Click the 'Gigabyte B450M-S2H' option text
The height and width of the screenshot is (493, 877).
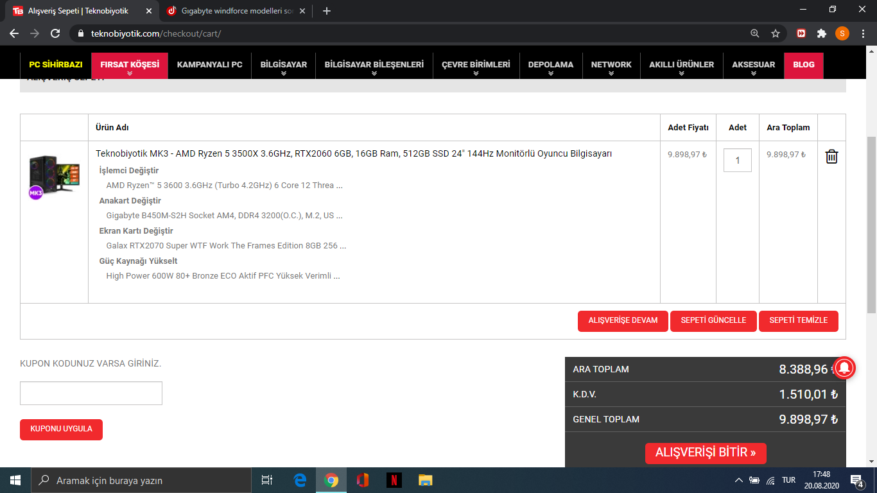click(x=224, y=216)
